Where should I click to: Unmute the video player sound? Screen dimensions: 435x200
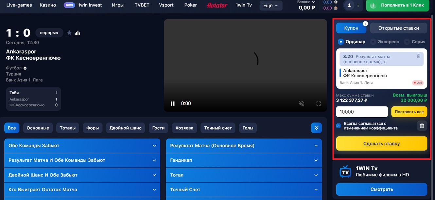coord(302,103)
